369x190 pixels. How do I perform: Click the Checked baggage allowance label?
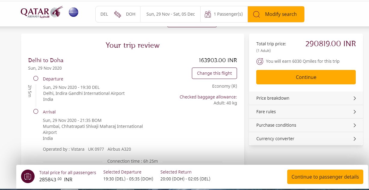click(x=208, y=97)
